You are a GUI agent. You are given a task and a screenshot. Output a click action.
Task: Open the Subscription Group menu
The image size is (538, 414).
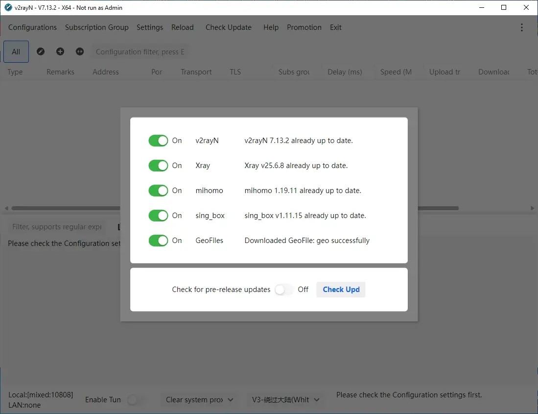point(97,27)
